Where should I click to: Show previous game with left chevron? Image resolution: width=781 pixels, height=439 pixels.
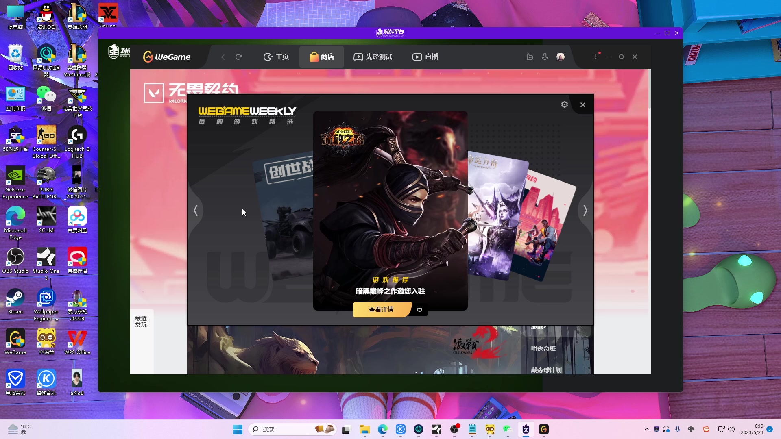coord(196,211)
